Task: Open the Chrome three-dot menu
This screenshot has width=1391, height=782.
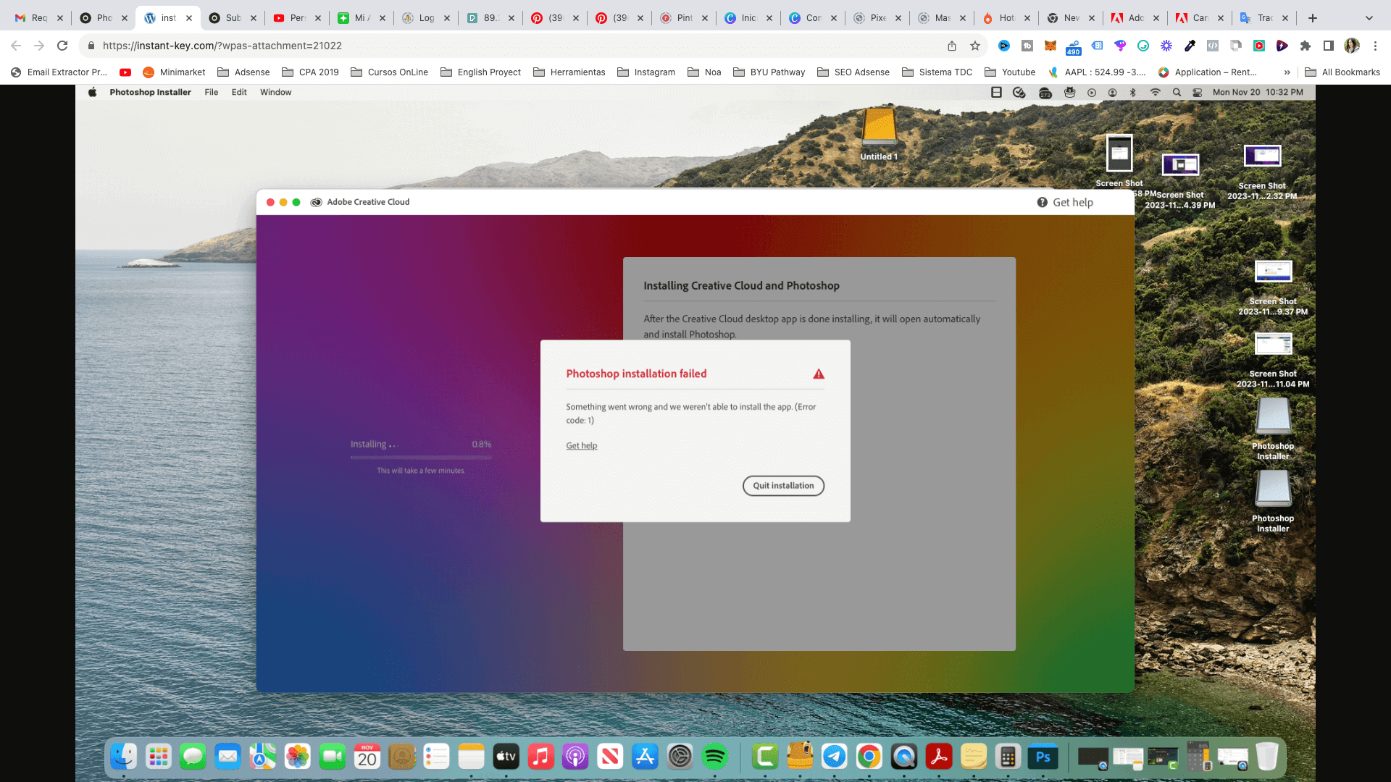Action: click(x=1375, y=46)
